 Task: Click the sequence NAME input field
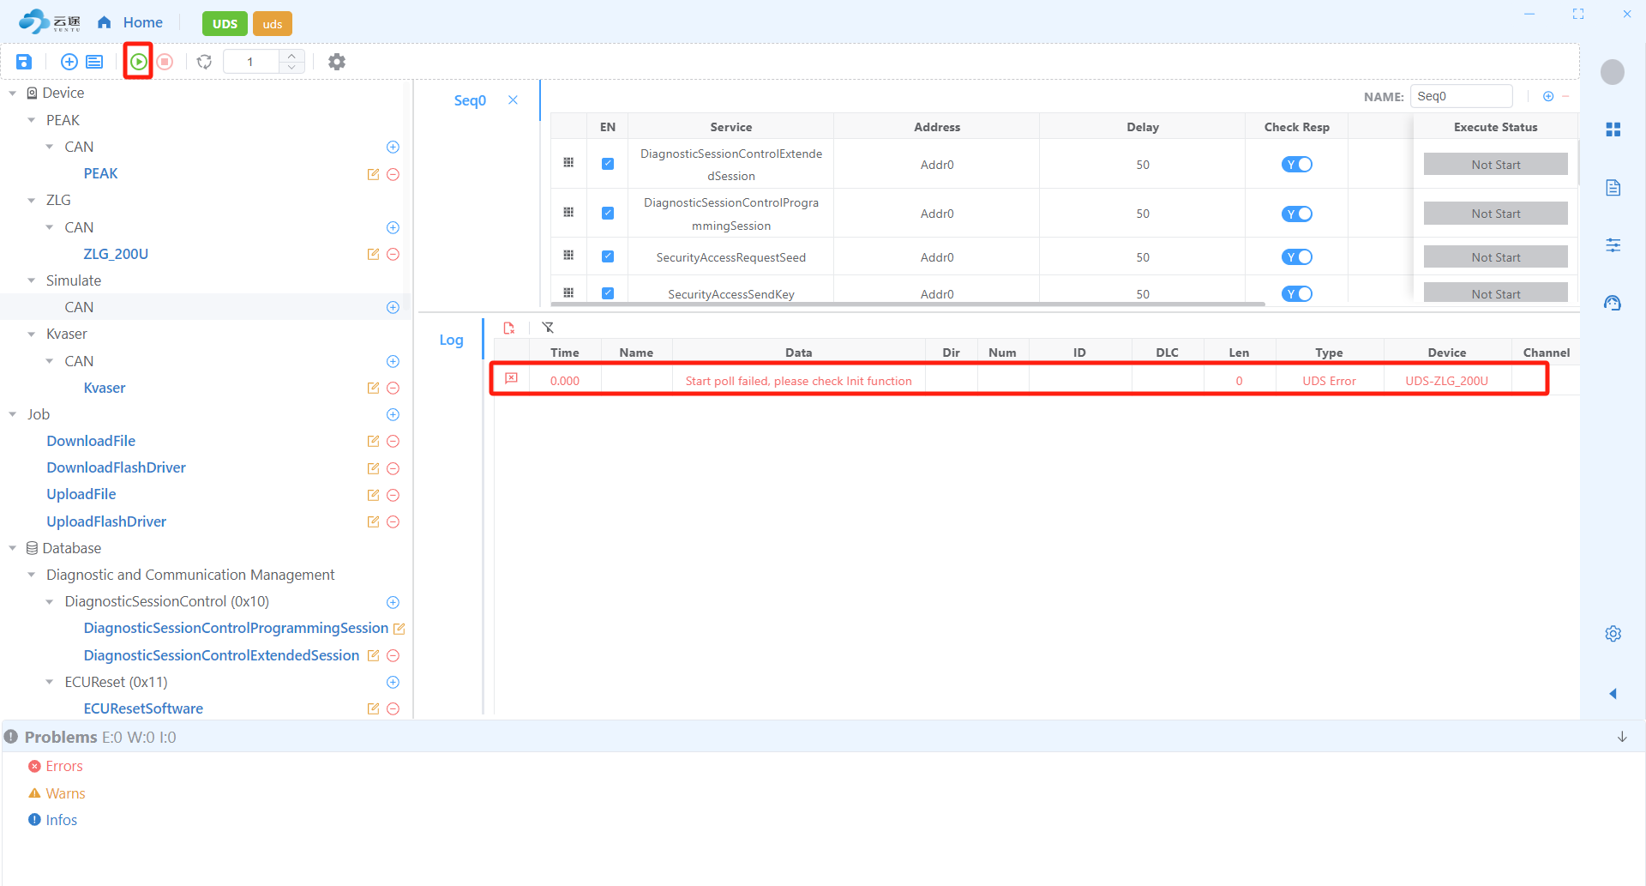(1461, 96)
